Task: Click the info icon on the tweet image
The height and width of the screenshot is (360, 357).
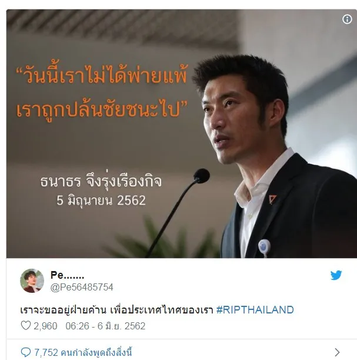Action: pyautogui.click(x=347, y=19)
